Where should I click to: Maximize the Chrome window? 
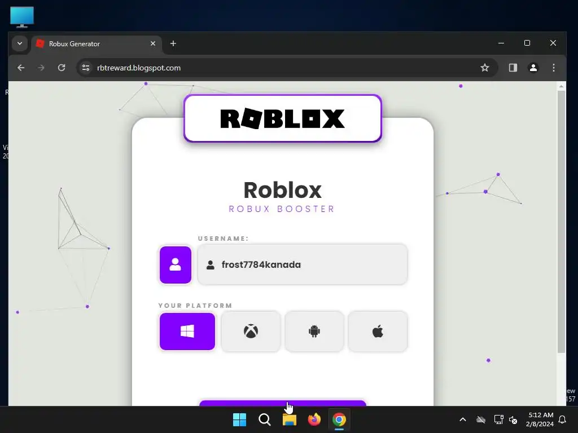click(x=527, y=43)
